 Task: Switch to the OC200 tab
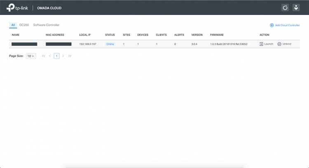(x=24, y=25)
